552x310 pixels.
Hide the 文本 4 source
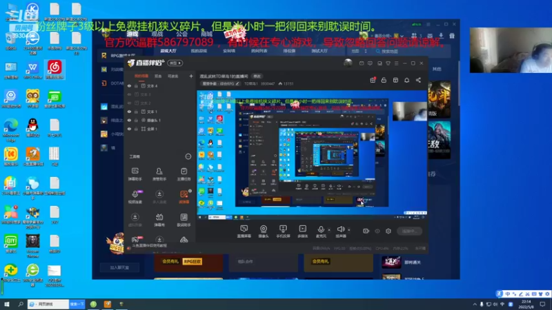129,85
